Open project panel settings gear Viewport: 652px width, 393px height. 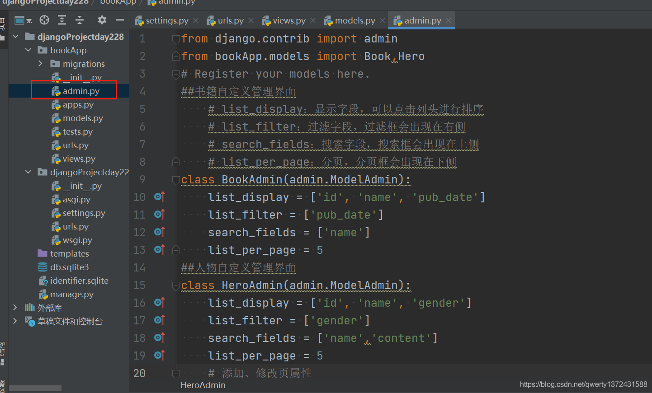(102, 20)
